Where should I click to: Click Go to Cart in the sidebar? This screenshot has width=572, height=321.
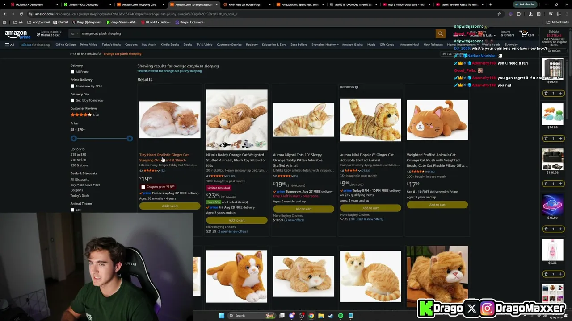point(554,51)
